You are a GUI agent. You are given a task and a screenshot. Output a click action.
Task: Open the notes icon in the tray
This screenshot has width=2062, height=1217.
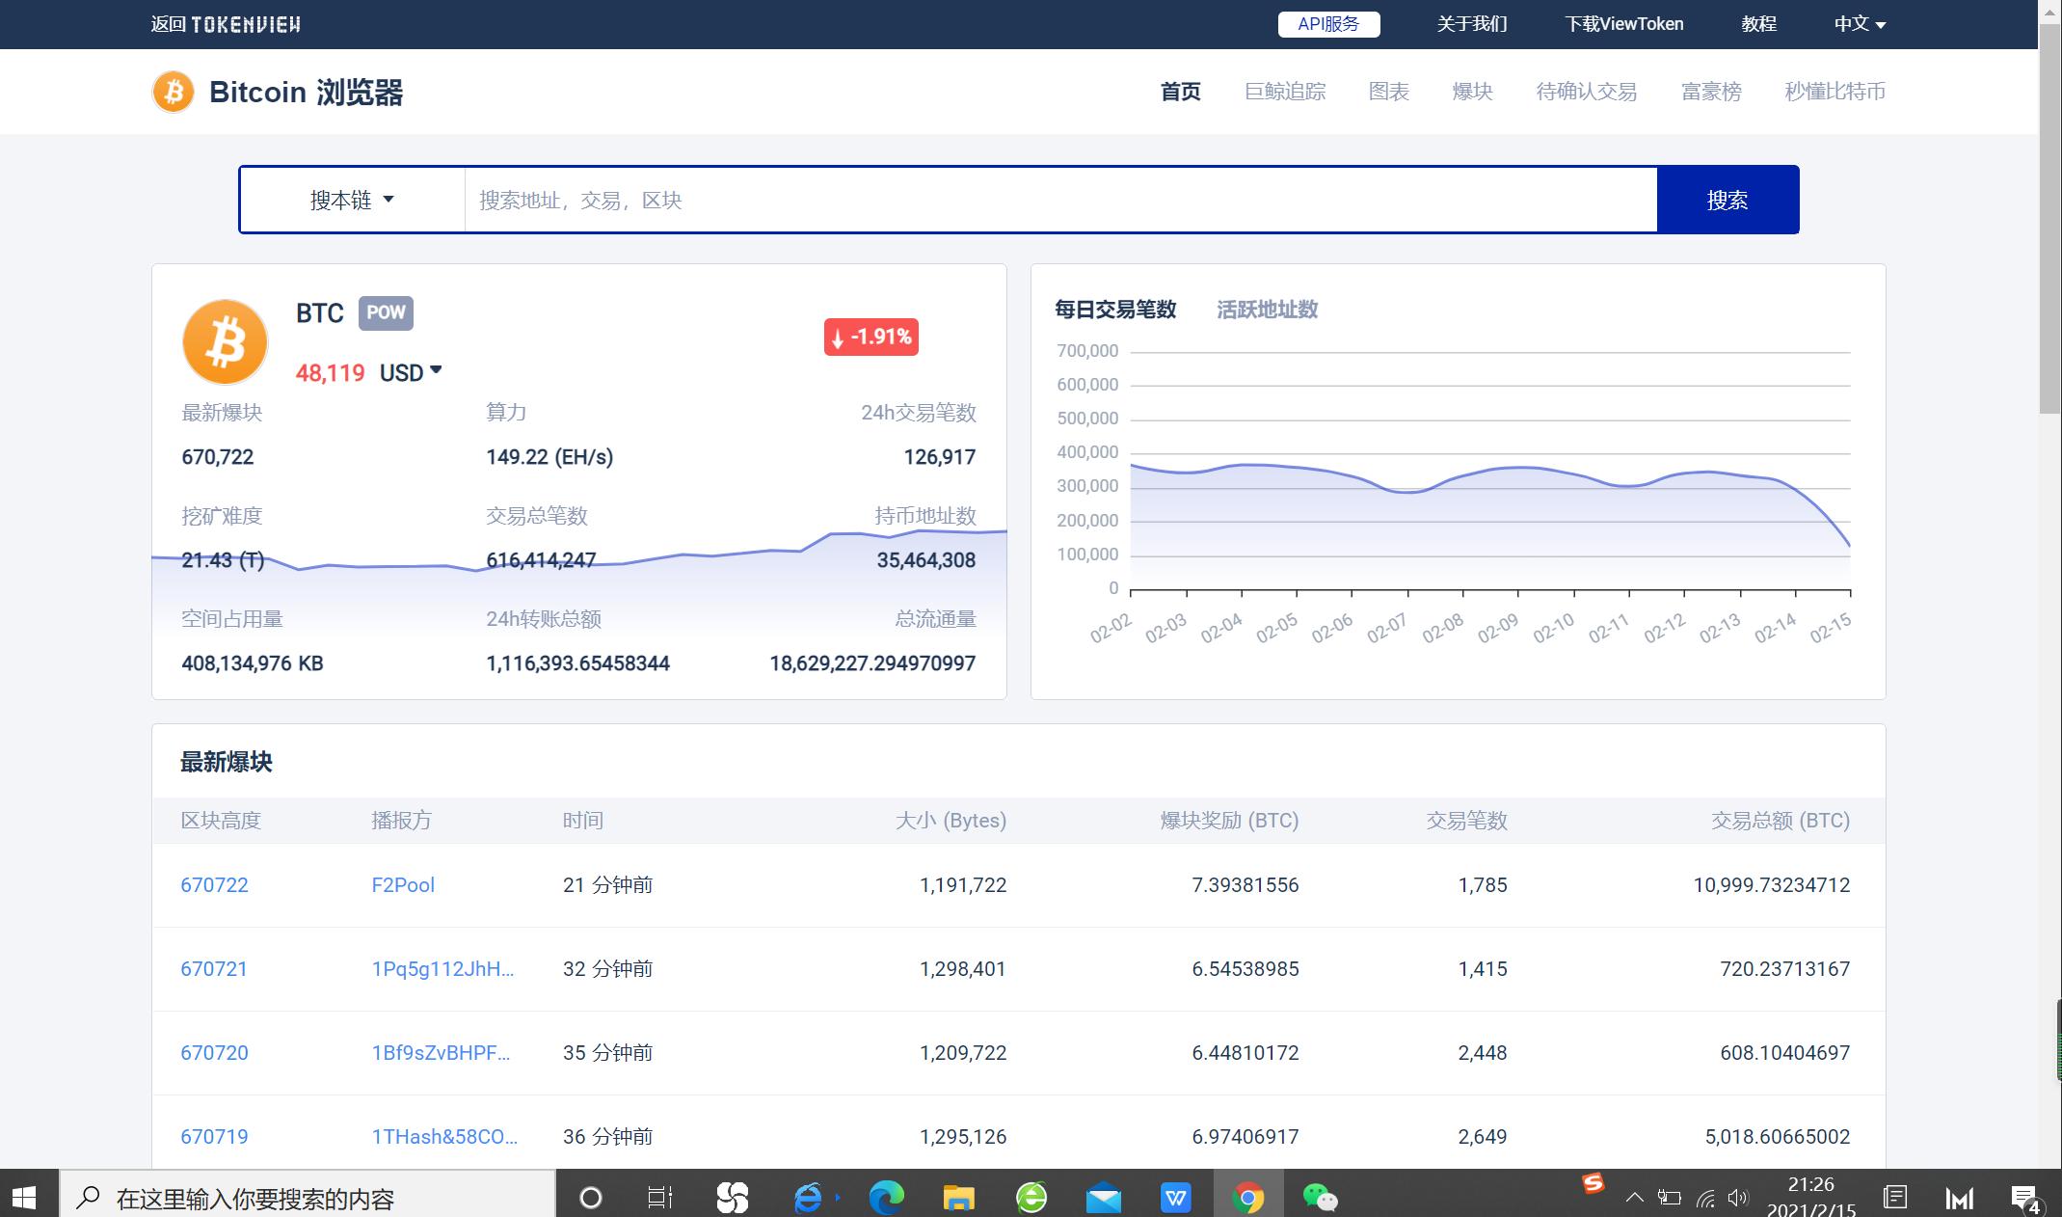pyautogui.click(x=1895, y=1198)
